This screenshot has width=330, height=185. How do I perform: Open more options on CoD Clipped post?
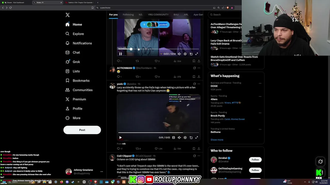199,156
